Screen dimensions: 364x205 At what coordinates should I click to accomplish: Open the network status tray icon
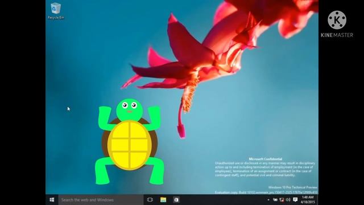tap(282, 200)
